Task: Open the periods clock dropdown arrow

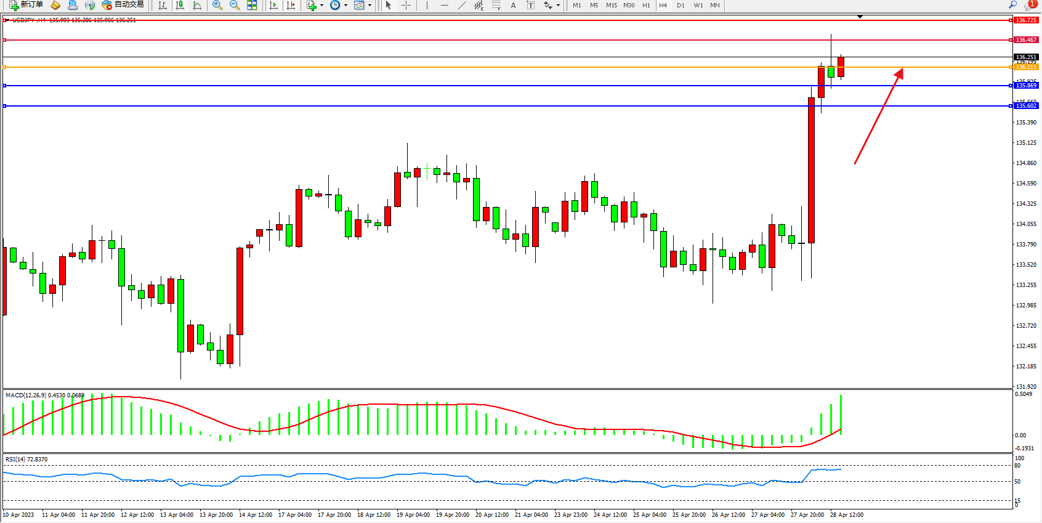Action: click(345, 5)
